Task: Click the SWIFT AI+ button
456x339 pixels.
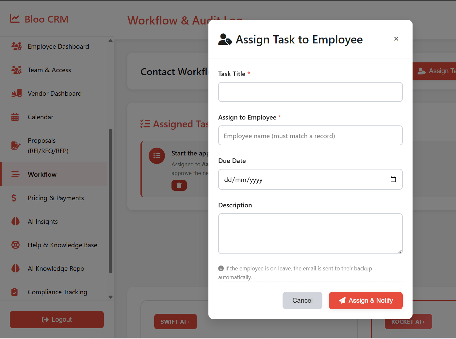Action: tap(175, 322)
